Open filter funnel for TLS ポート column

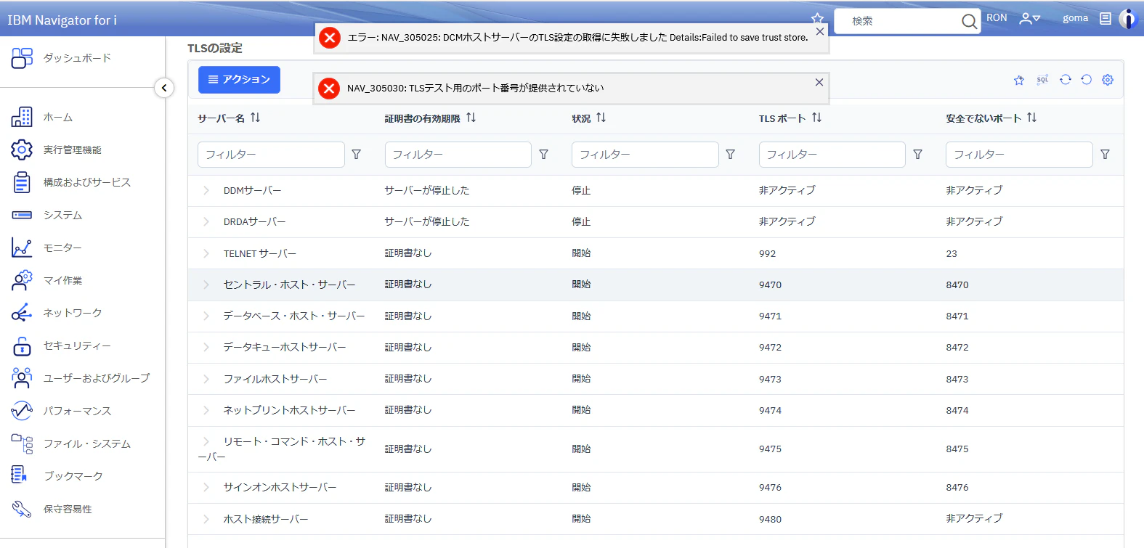click(x=917, y=155)
